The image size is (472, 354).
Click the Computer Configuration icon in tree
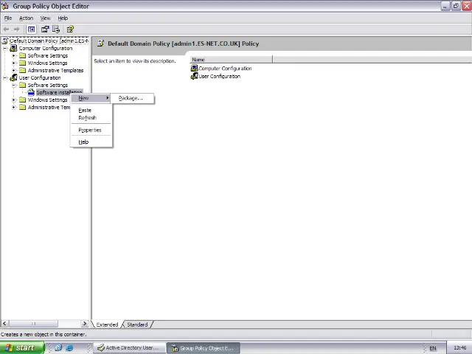pyautogui.click(x=13, y=48)
